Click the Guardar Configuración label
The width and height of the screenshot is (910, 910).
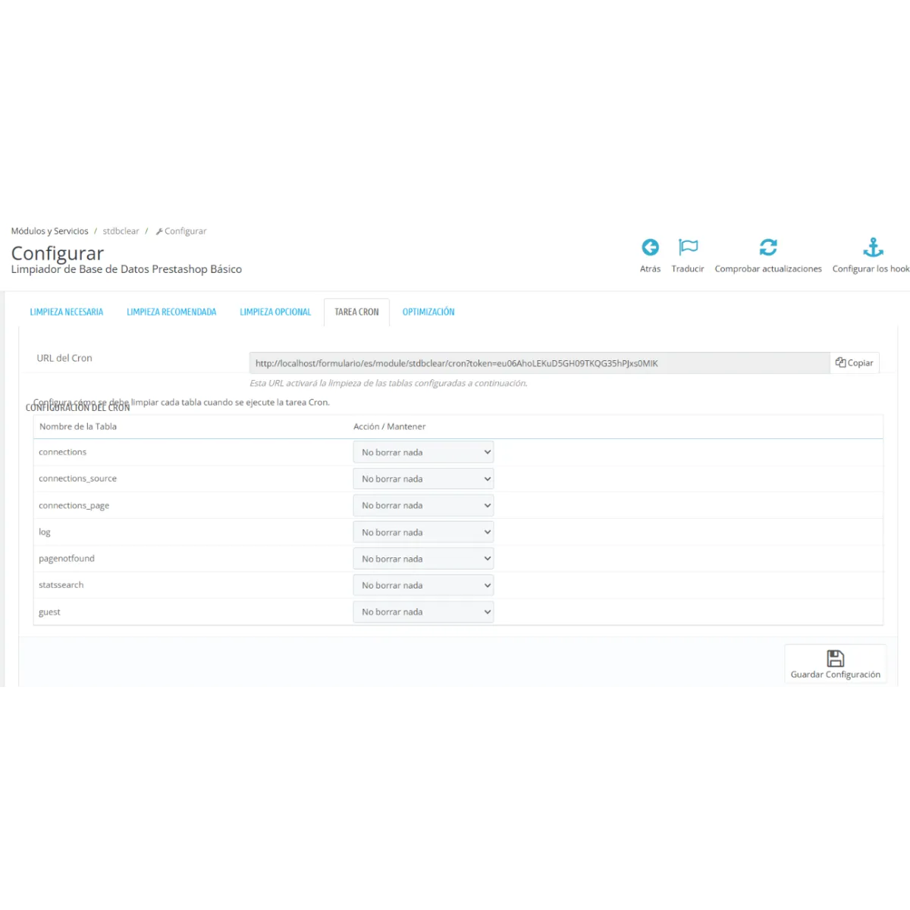[835, 675]
